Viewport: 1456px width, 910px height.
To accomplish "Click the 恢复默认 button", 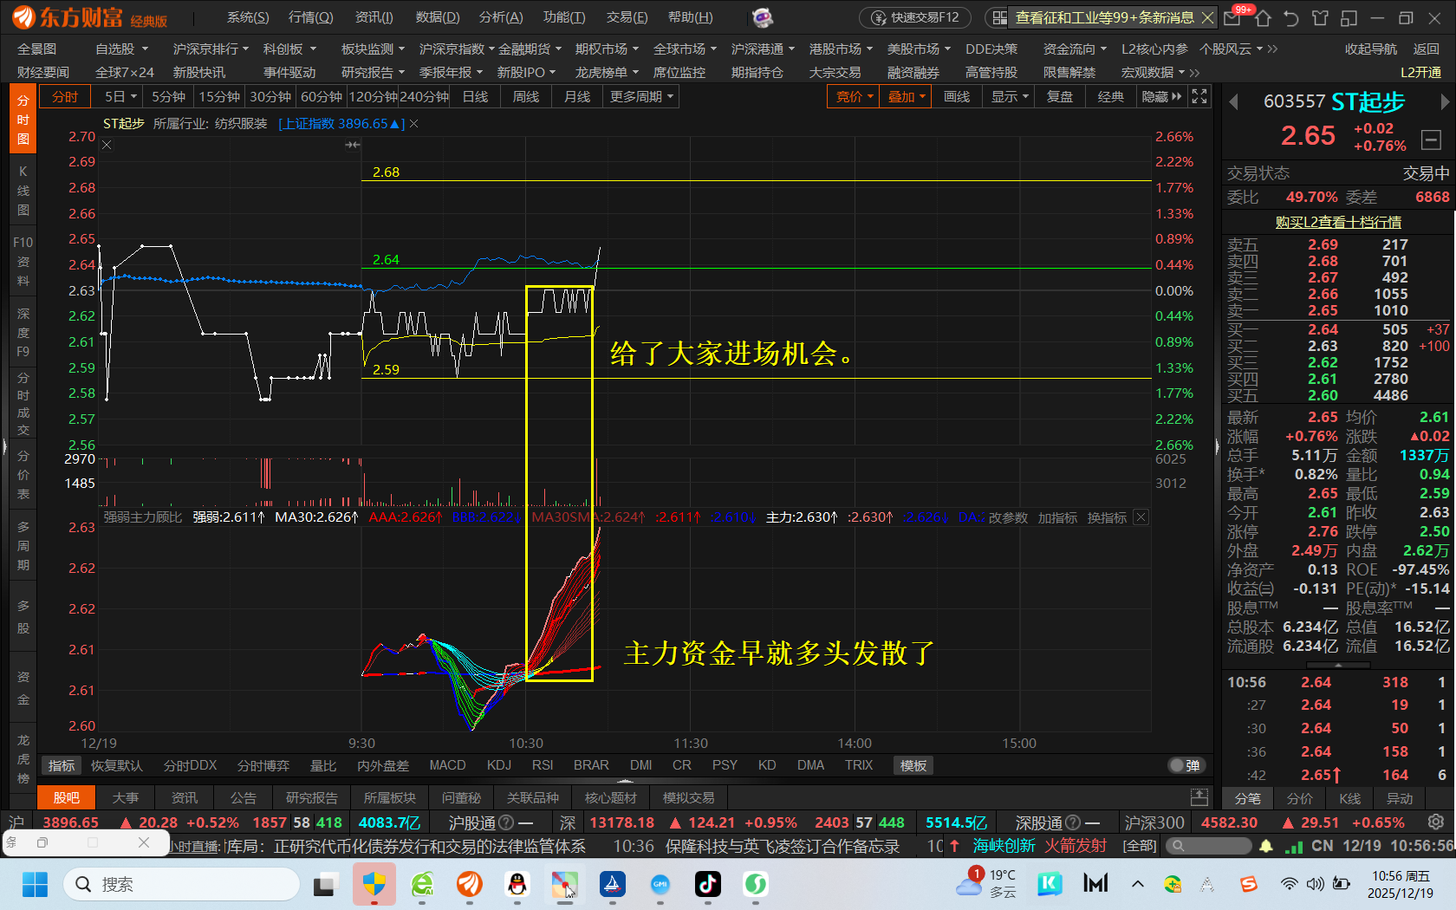I will [117, 765].
